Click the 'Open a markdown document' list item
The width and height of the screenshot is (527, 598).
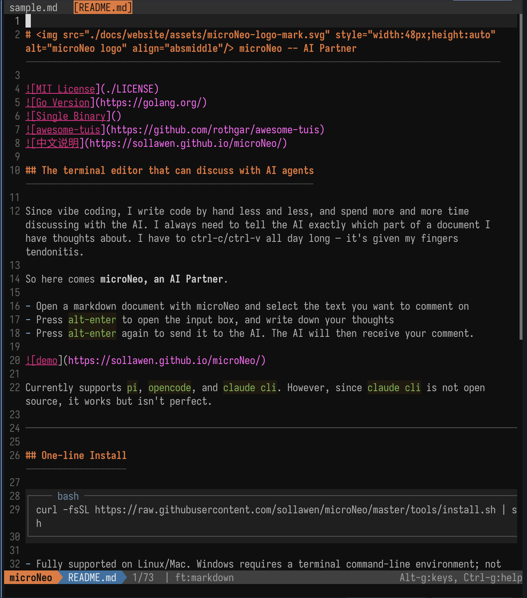point(247,306)
